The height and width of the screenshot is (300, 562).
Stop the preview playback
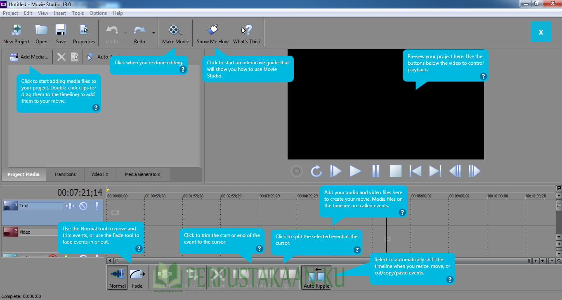tap(395, 171)
